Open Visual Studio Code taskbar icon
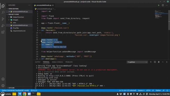 [20, 94]
